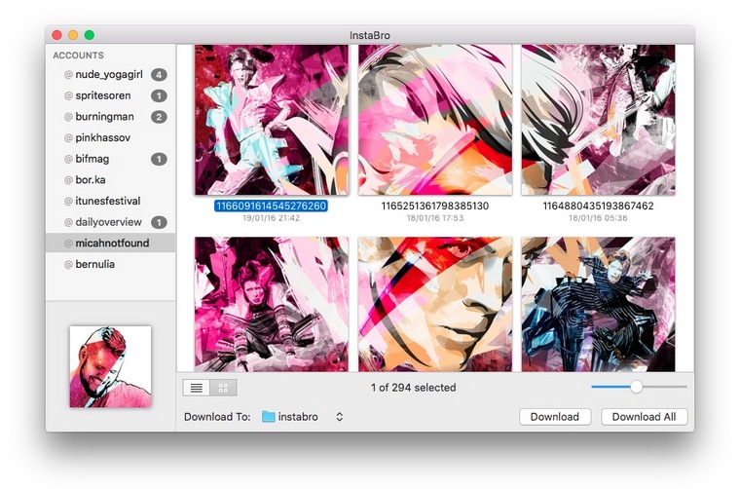Image resolution: width=740 pixels, height=489 pixels.
Task: Click the badge 2 next to burningman
Action: point(159,117)
